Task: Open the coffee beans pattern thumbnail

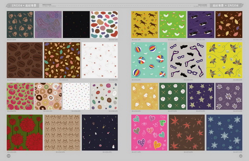Action: (x=25, y=60)
